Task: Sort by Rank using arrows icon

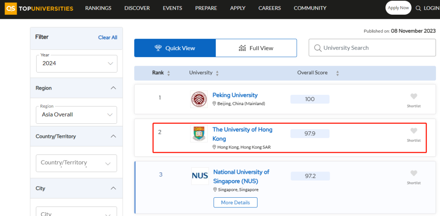Action: [x=169, y=73]
